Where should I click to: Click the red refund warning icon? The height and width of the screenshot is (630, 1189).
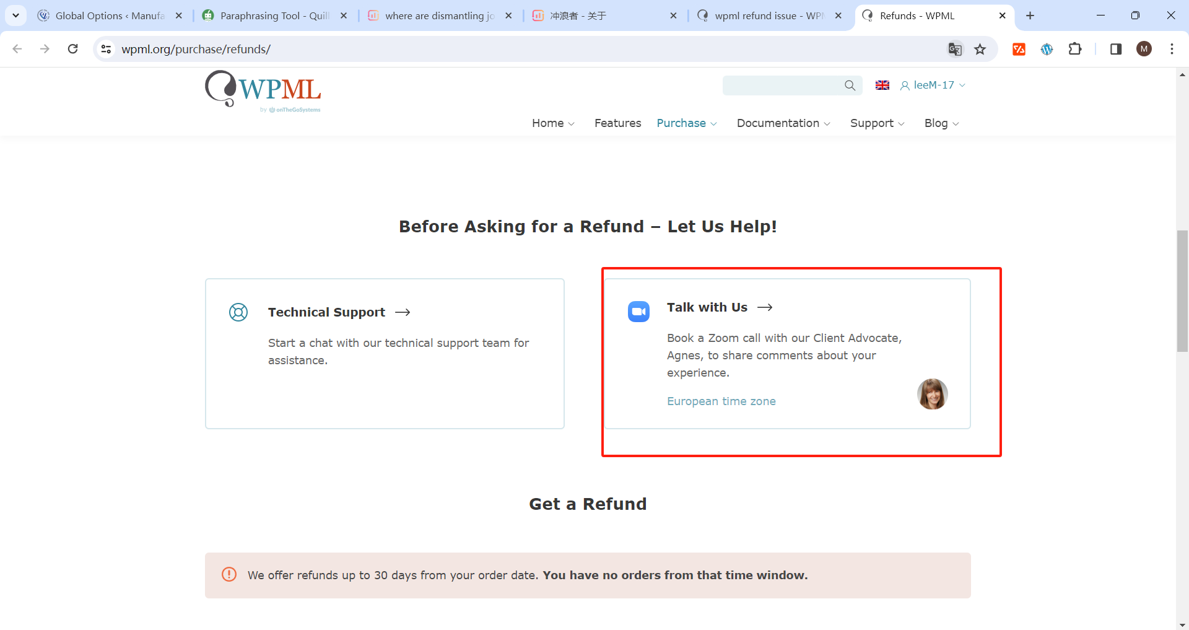pyautogui.click(x=229, y=574)
